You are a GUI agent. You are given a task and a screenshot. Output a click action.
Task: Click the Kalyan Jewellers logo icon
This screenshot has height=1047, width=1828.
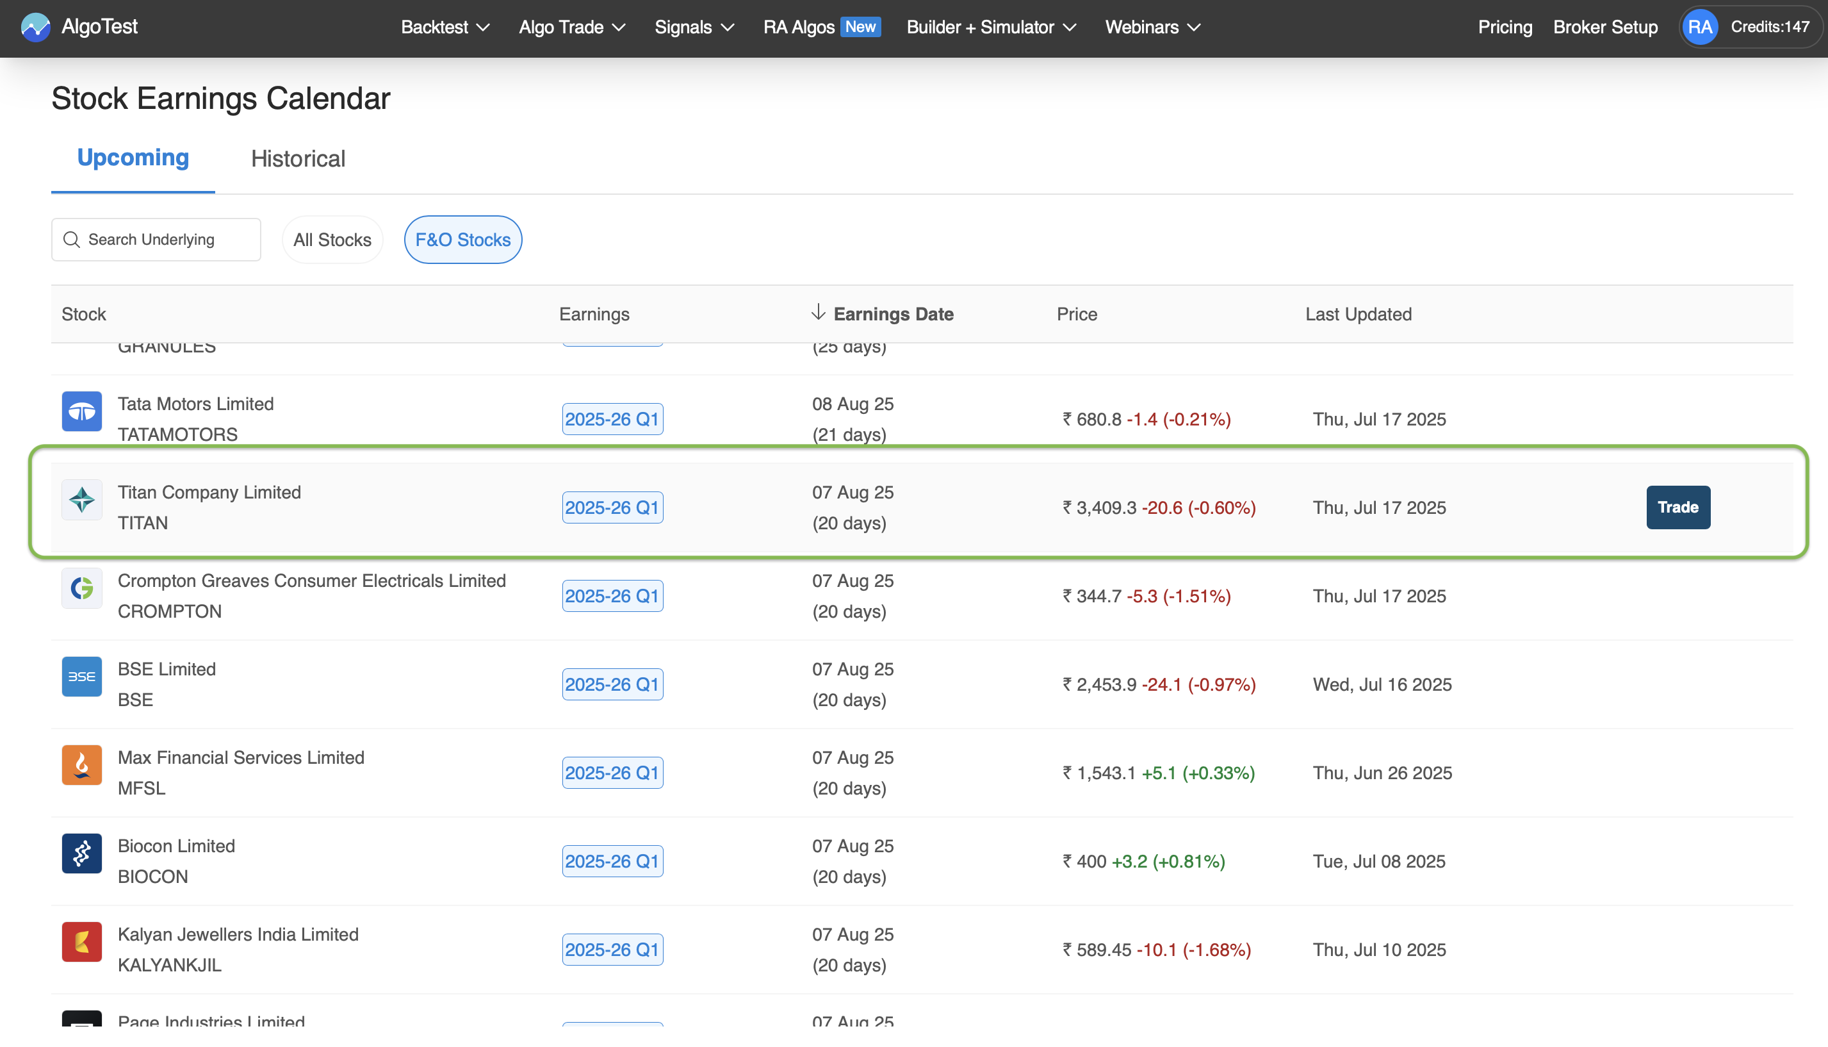click(82, 942)
